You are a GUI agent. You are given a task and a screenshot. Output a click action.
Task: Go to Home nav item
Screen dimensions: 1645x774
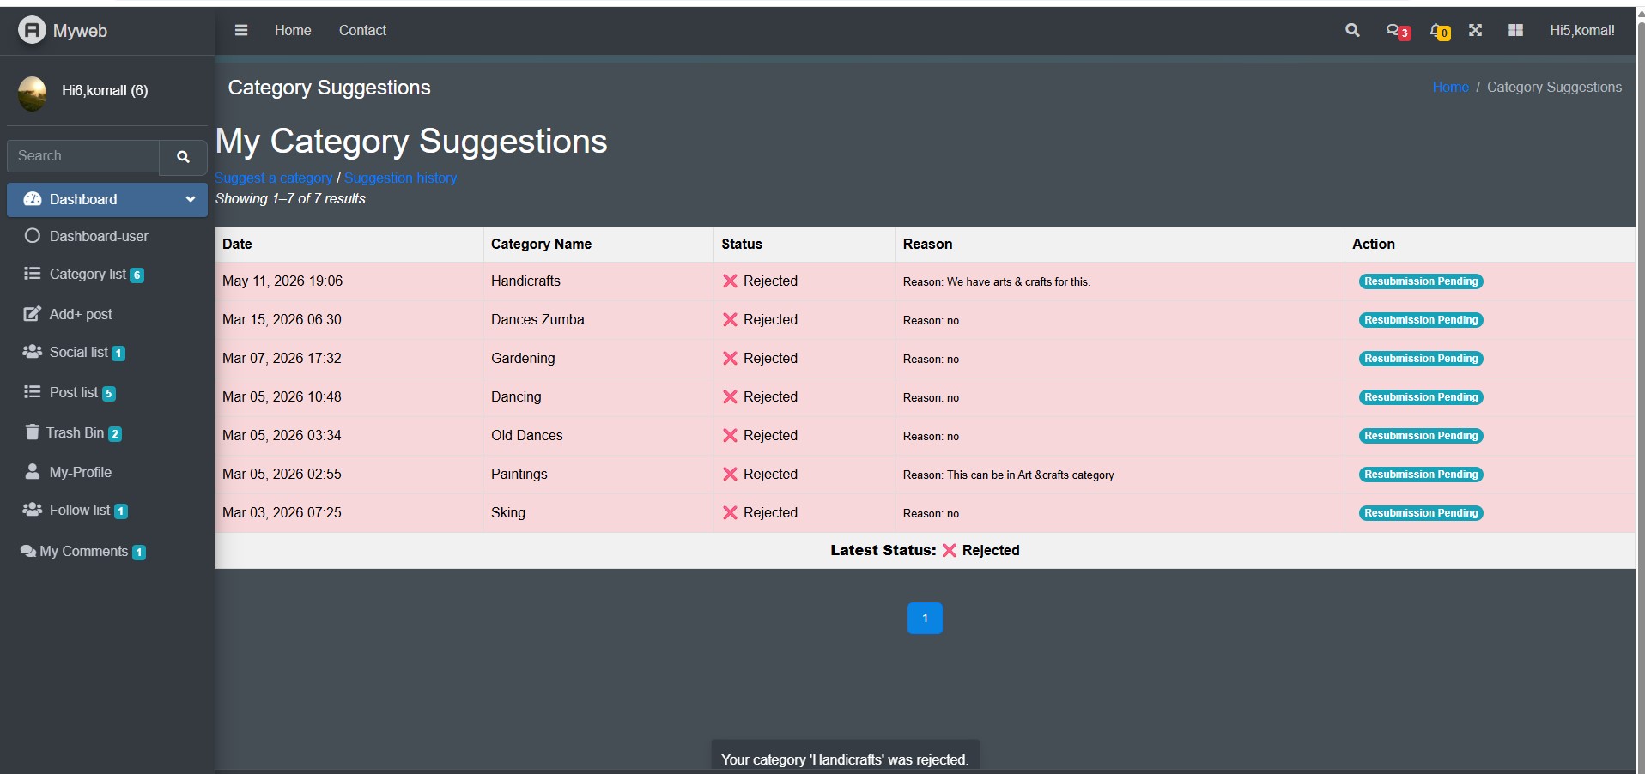(293, 30)
